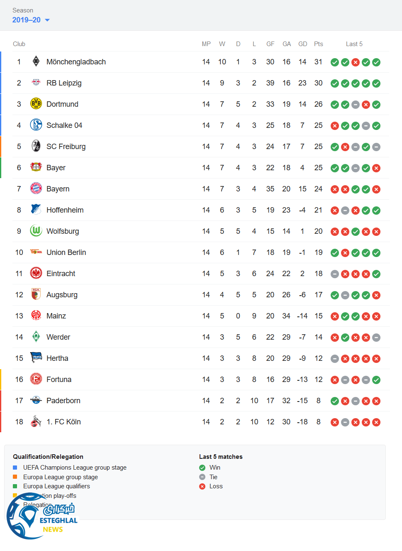This screenshot has width=402, height=551.
Task: Open the Union Berlin team link
Action: [x=66, y=252]
